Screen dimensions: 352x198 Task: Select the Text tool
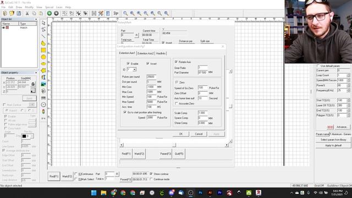(43, 77)
